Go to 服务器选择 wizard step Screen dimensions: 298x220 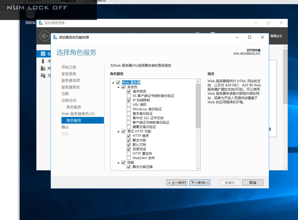[71, 80]
